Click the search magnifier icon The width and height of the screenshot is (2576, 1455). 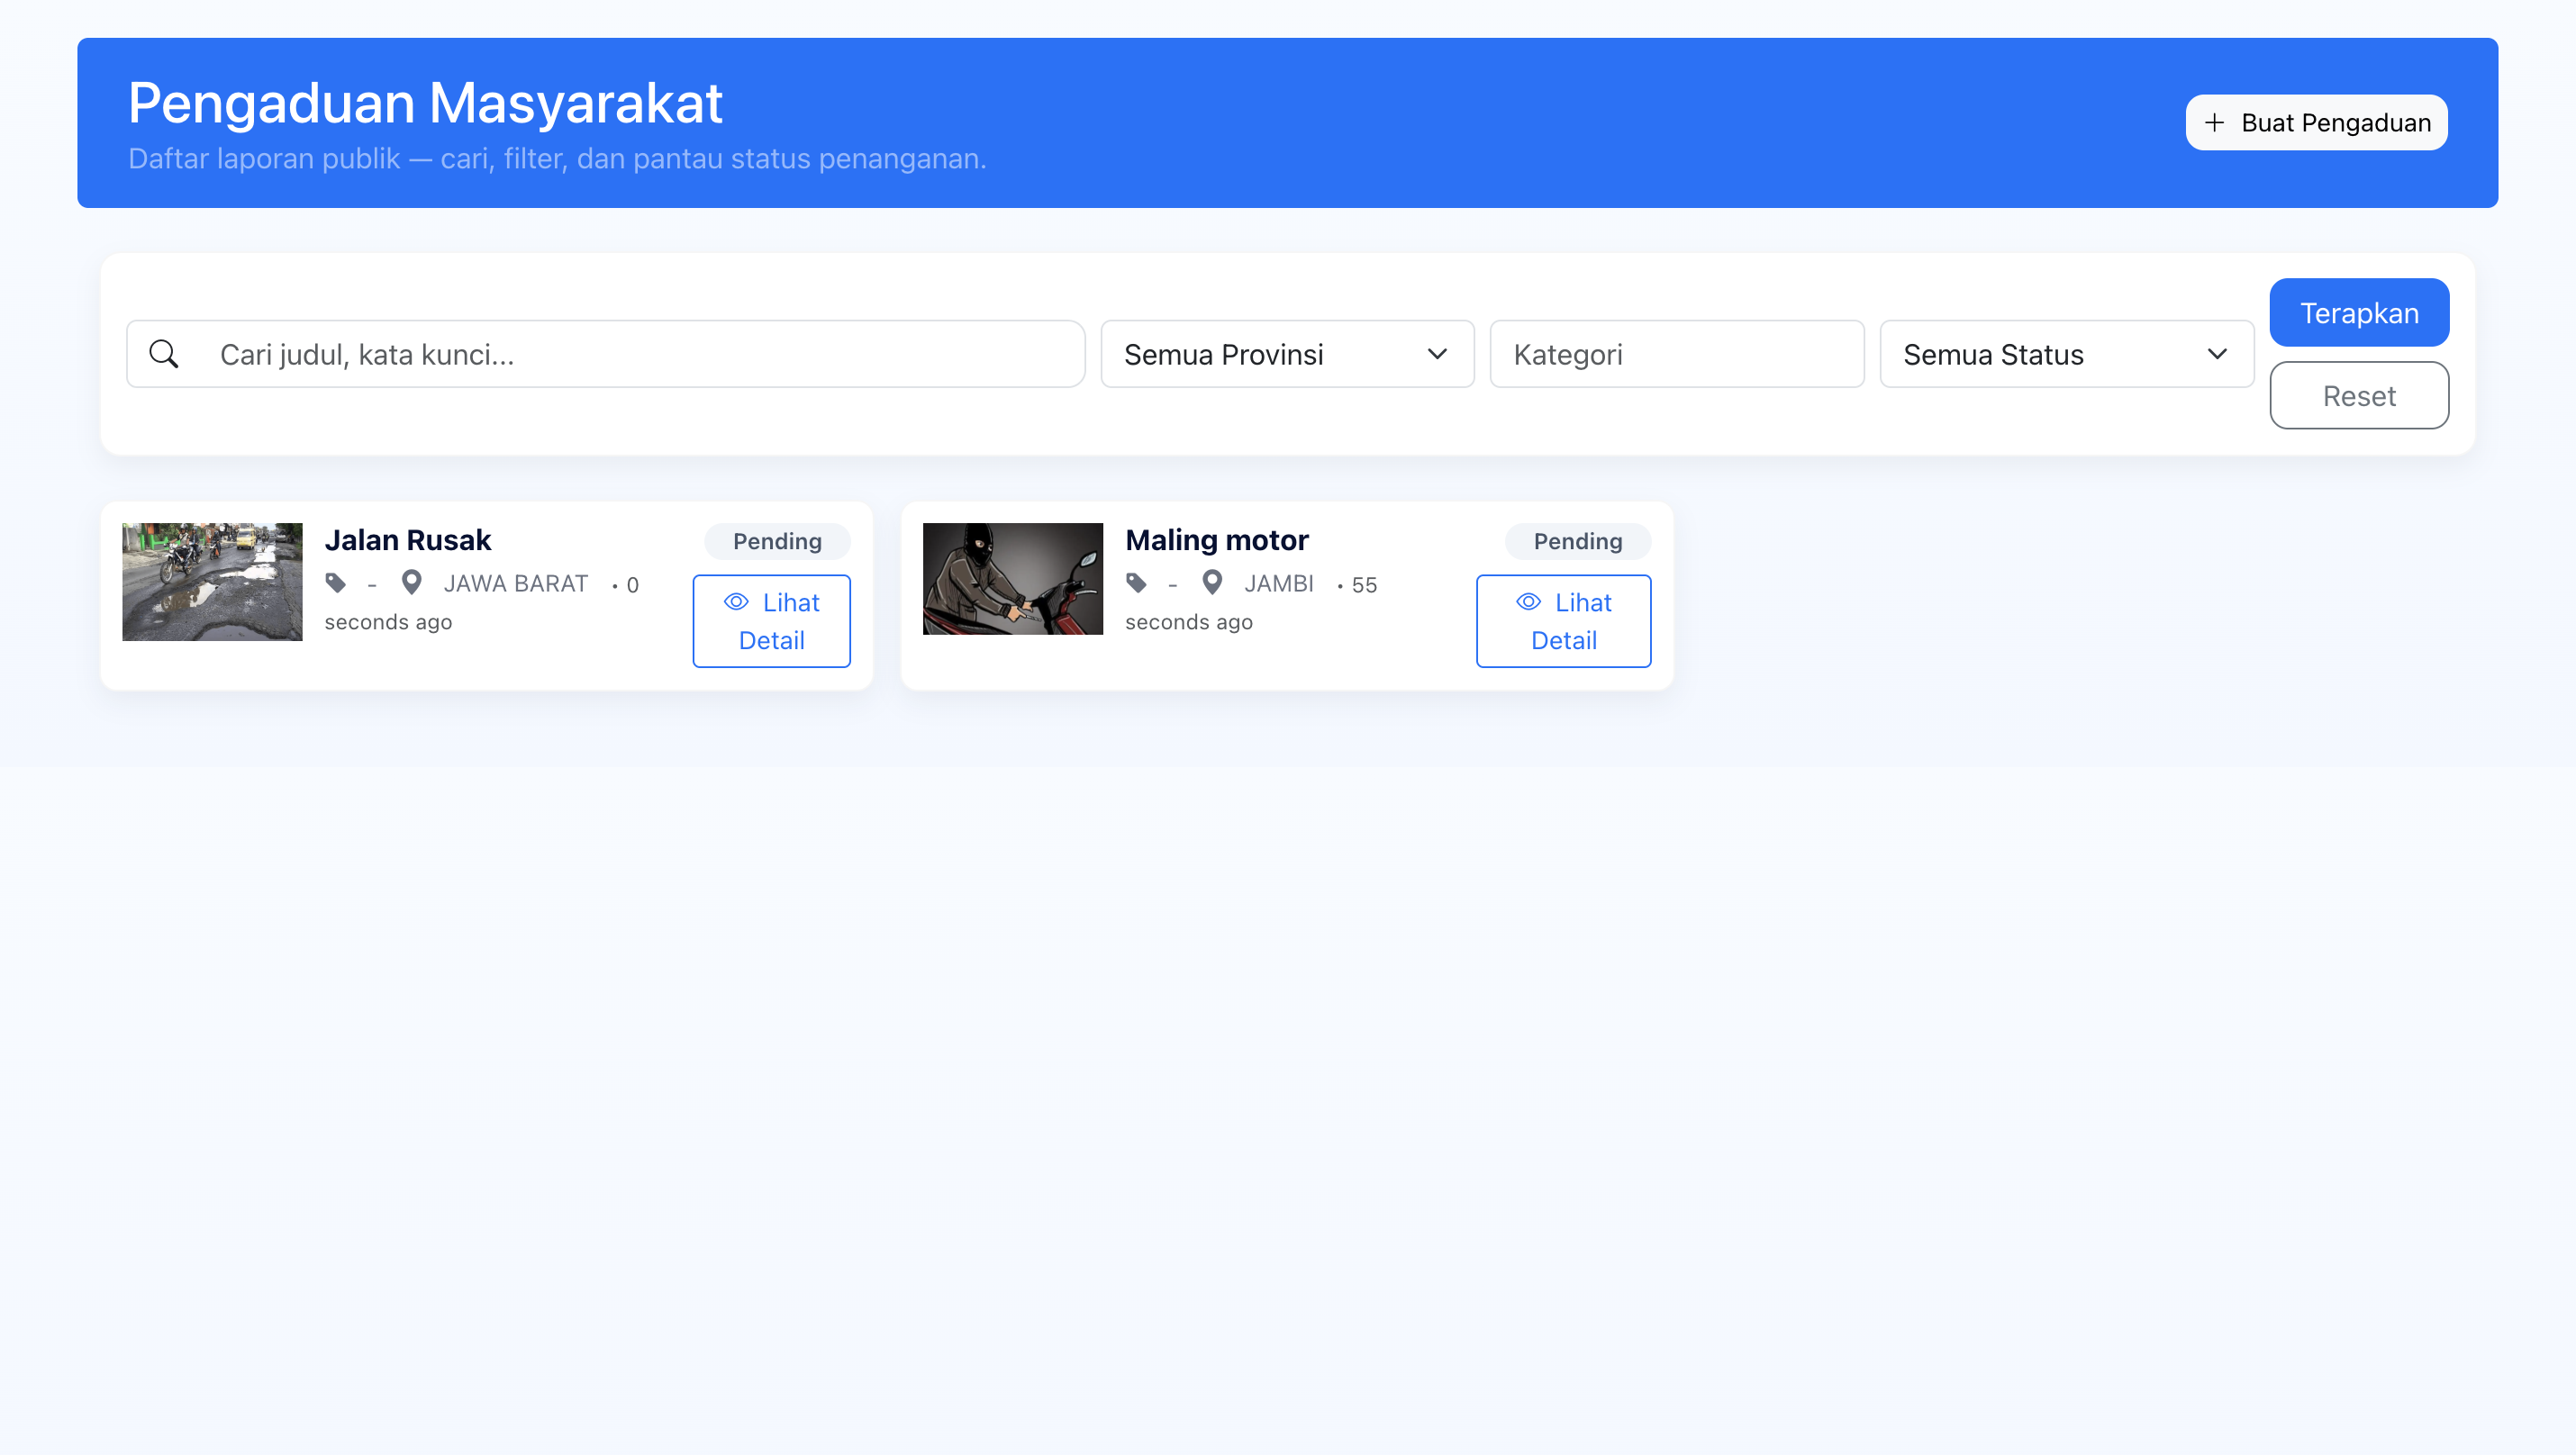click(x=164, y=354)
